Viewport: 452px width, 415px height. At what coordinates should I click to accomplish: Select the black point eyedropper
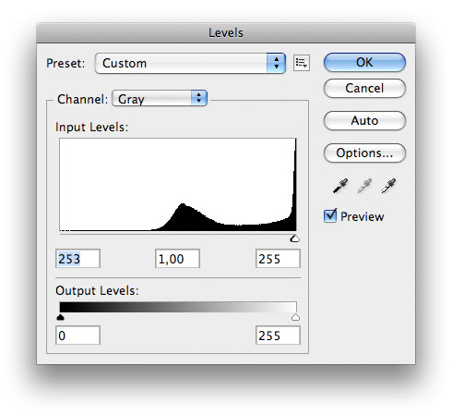(340, 186)
